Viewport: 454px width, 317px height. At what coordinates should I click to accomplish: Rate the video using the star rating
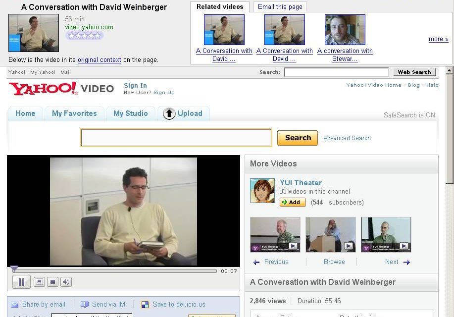(84, 36)
